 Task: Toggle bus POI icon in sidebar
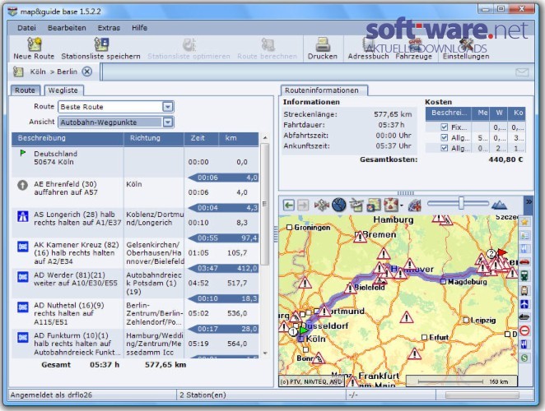pyautogui.click(x=524, y=290)
